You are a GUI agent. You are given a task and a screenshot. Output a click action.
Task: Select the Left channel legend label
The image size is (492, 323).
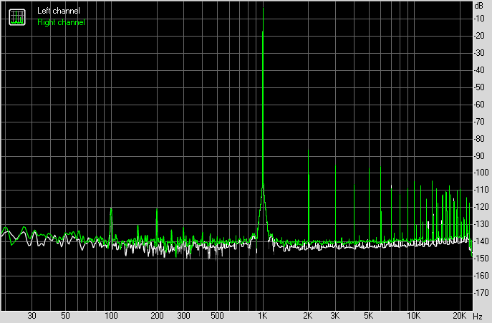tap(59, 11)
